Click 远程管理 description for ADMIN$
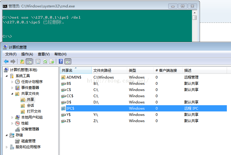 [191, 77]
